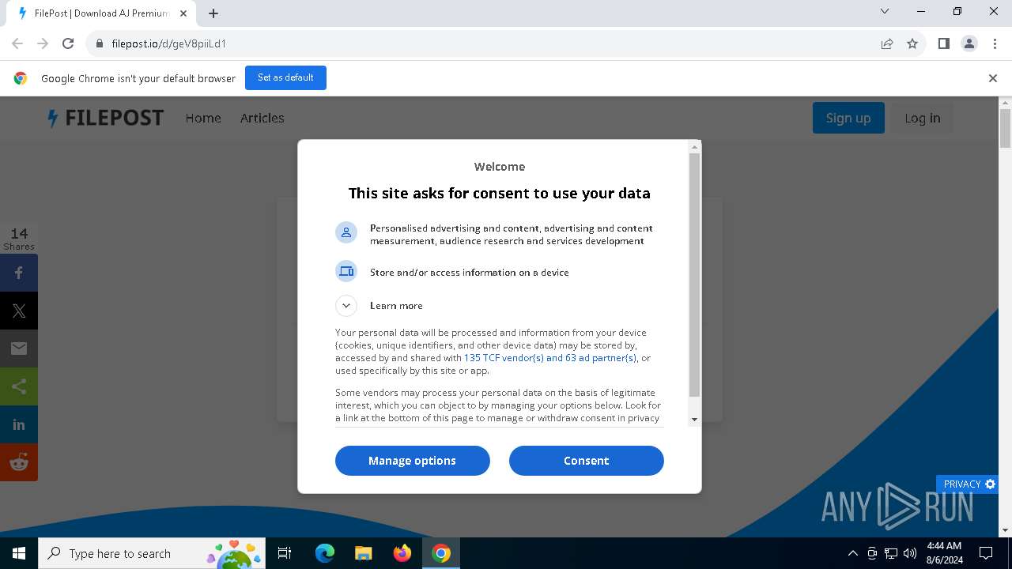Open Chrome side panel icon

click(943, 43)
